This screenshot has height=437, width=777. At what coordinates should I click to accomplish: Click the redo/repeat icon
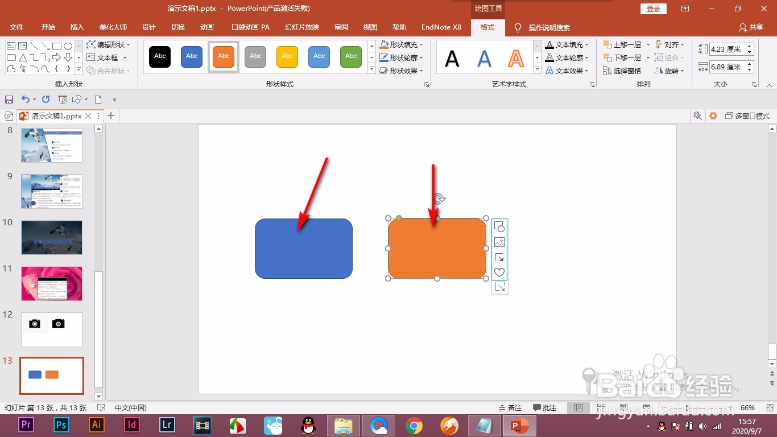[46, 99]
